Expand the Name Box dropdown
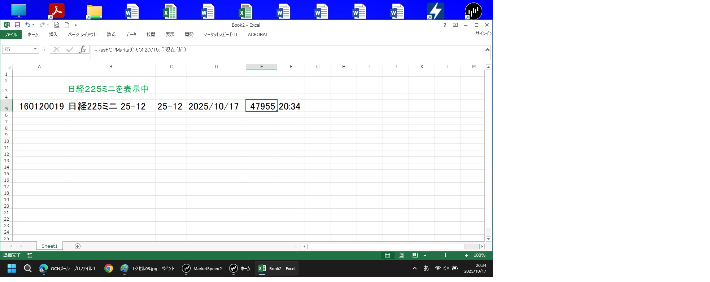Screen dimensions: 710x282 coord(35,49)
